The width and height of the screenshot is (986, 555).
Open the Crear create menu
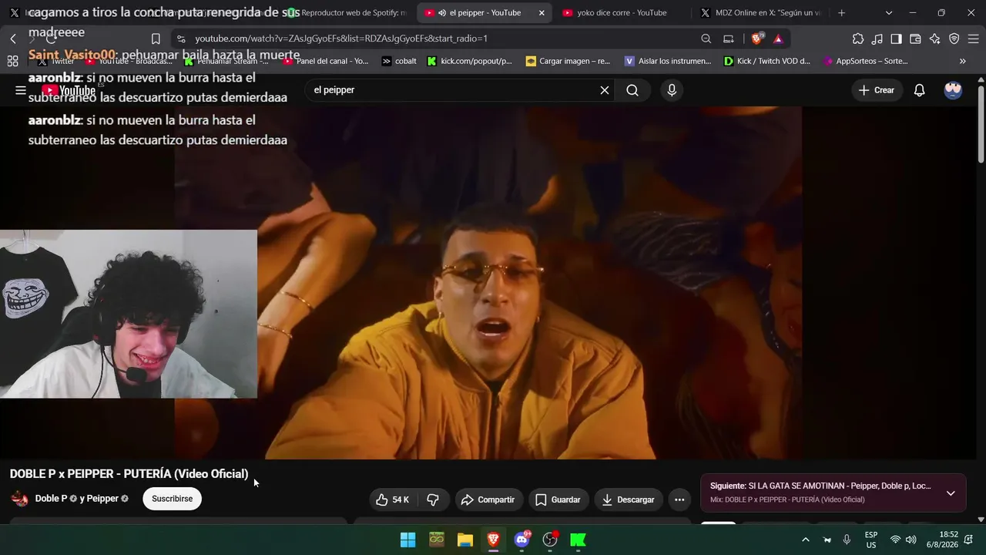click(877, 90)
